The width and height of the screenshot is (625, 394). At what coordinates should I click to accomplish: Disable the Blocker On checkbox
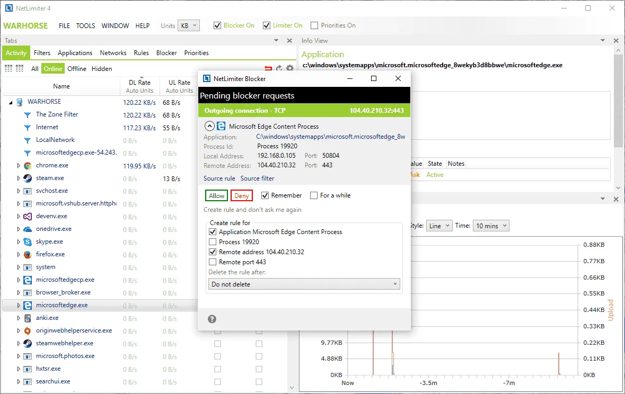coord(217,25)
